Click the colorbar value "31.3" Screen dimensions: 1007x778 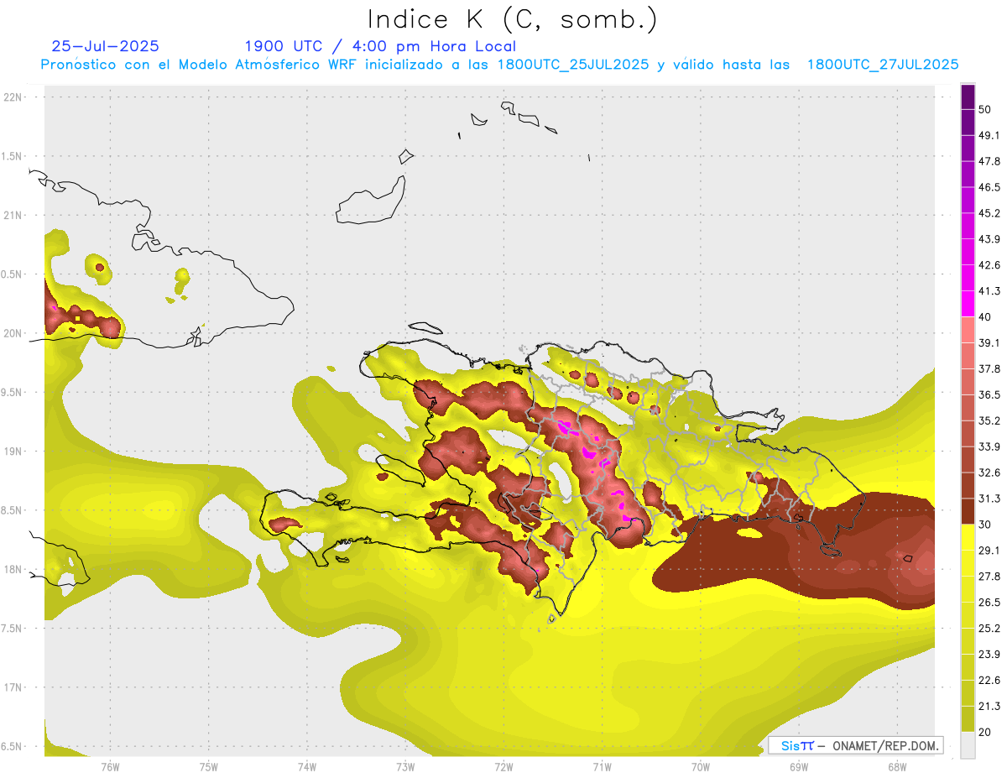[x=989, y=499]
